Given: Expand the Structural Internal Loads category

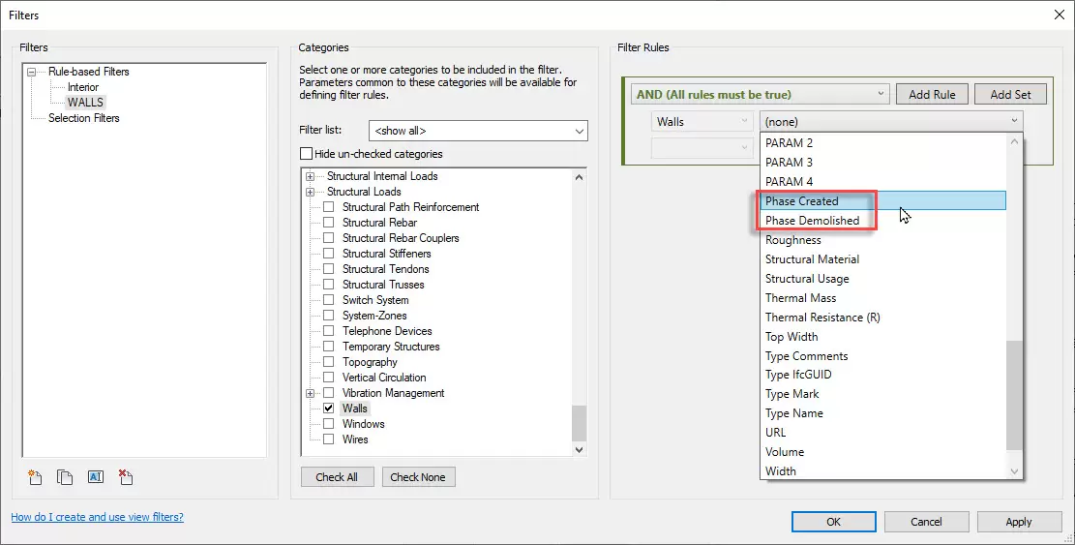Looking at the screenshot, I should tap(310, 176).
